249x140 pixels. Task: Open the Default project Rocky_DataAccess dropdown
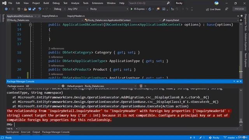point(110,86)
